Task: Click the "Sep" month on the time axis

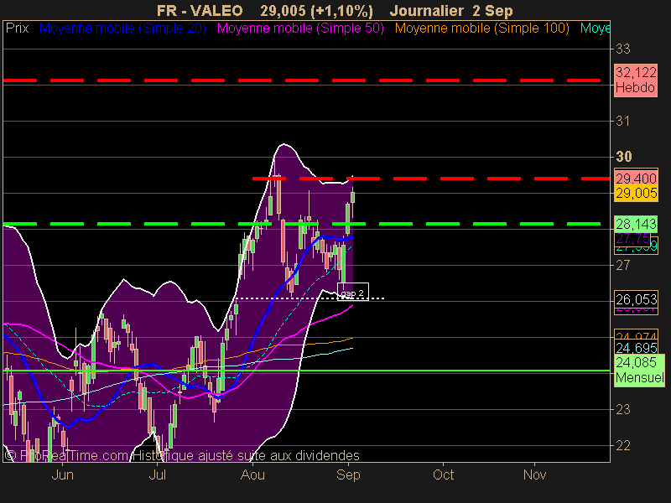Action: 348,474
